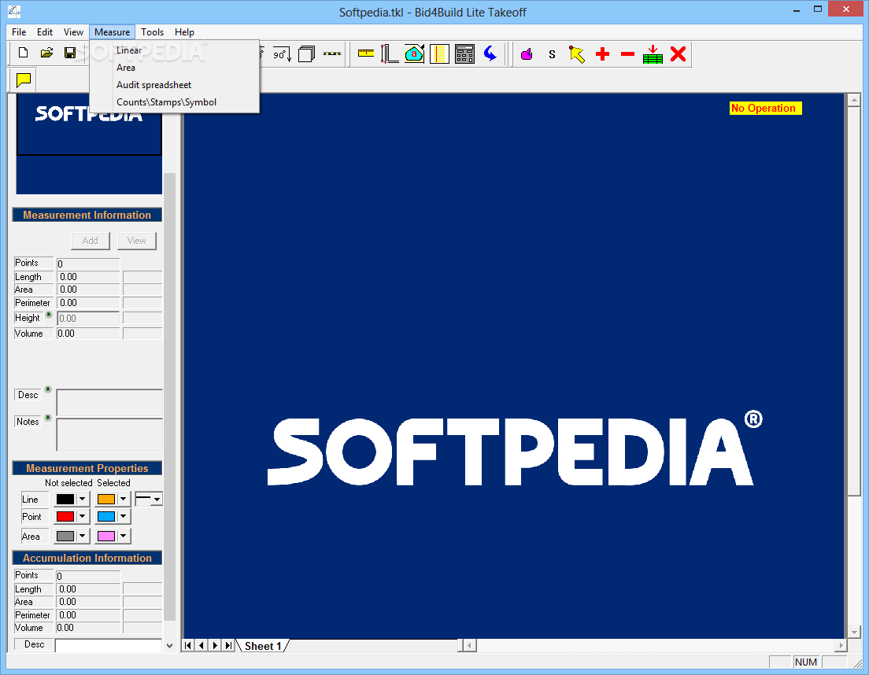This screenshot has width=869, height=675.
Task: Open the not-selected Area color dropdown arrow
Action: tap(83, 536)
